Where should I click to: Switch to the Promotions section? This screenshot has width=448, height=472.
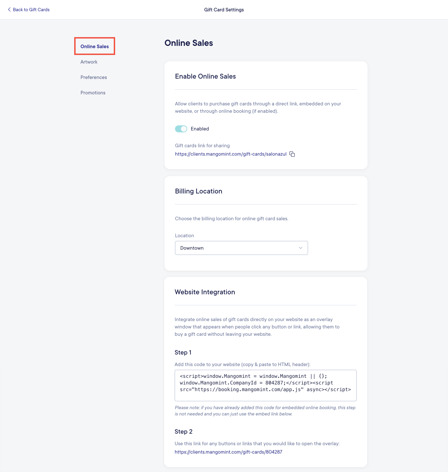point(93,92)
